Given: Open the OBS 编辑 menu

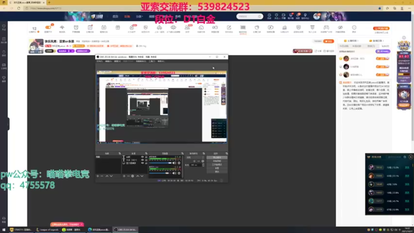Looking at the screenshot, I should point(108,61).
